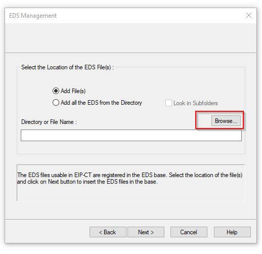This screenshot has height=254, width=262.
Task: Focus the Directory or File Name field
Action: coord(131,135)
